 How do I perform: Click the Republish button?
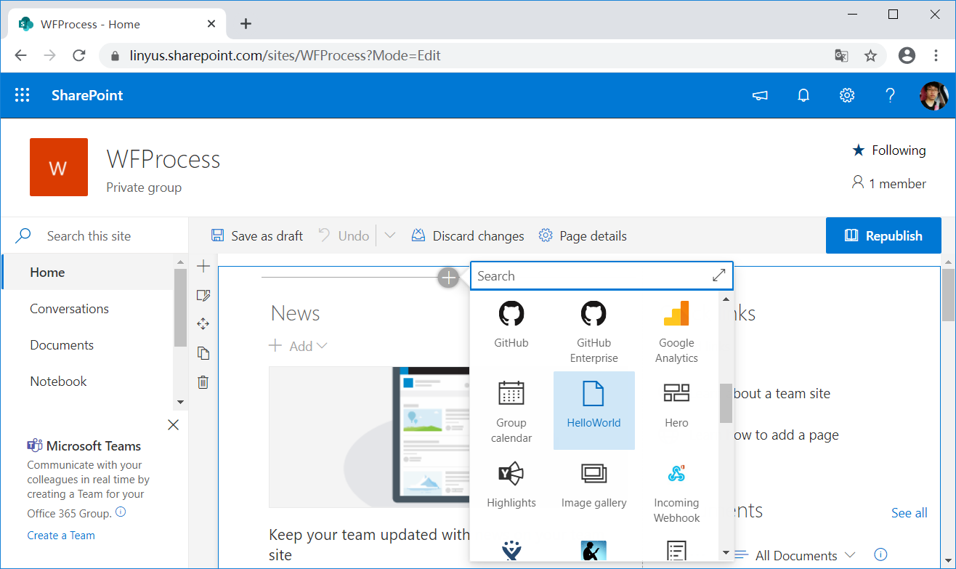883,235
